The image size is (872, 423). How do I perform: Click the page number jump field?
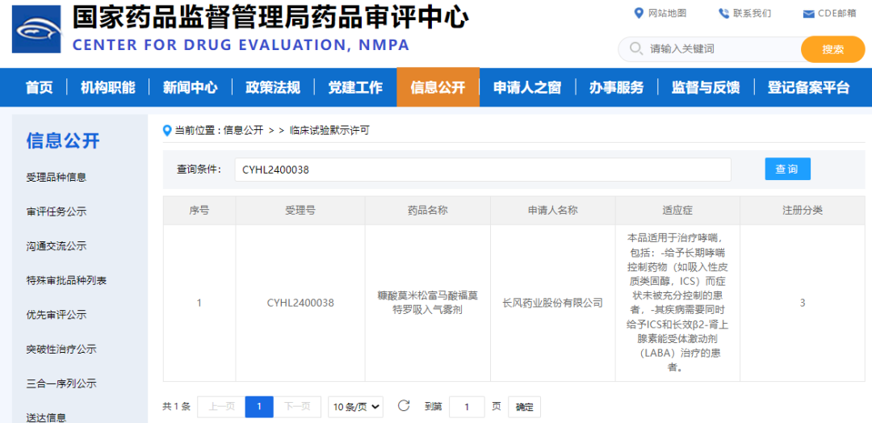click(467, 407)
